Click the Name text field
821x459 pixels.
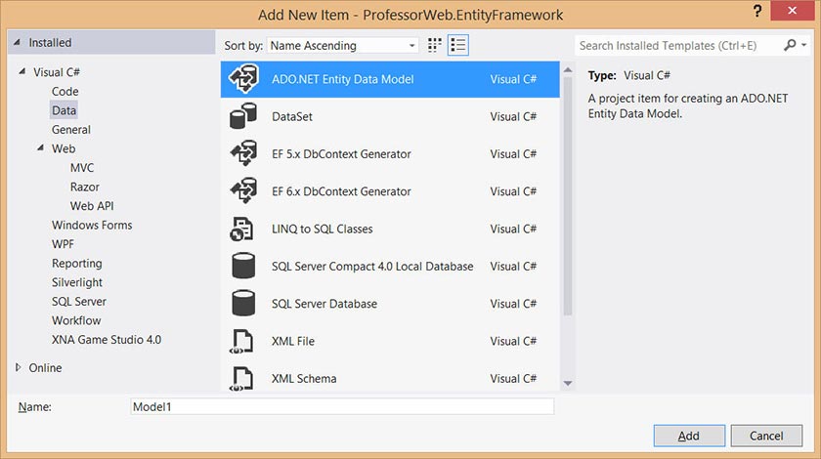click(342, 406)
